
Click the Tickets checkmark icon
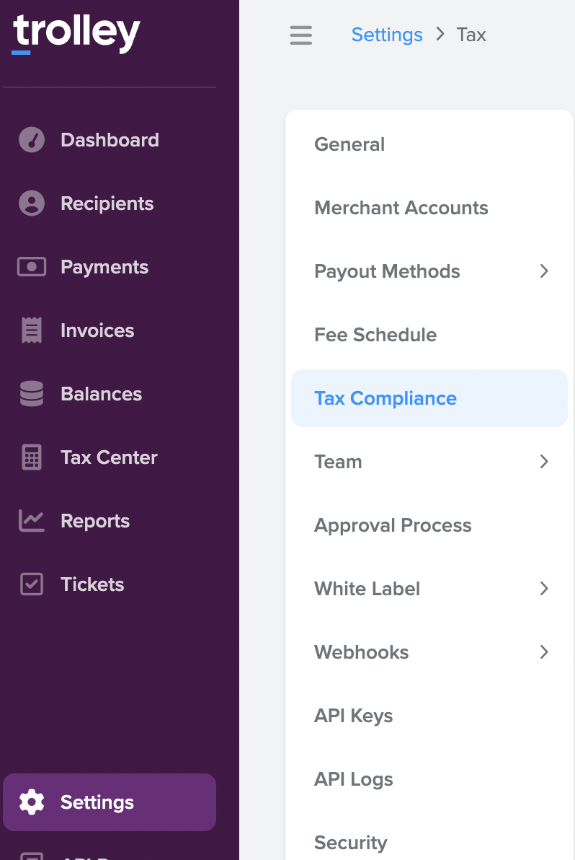pos(32,584)
